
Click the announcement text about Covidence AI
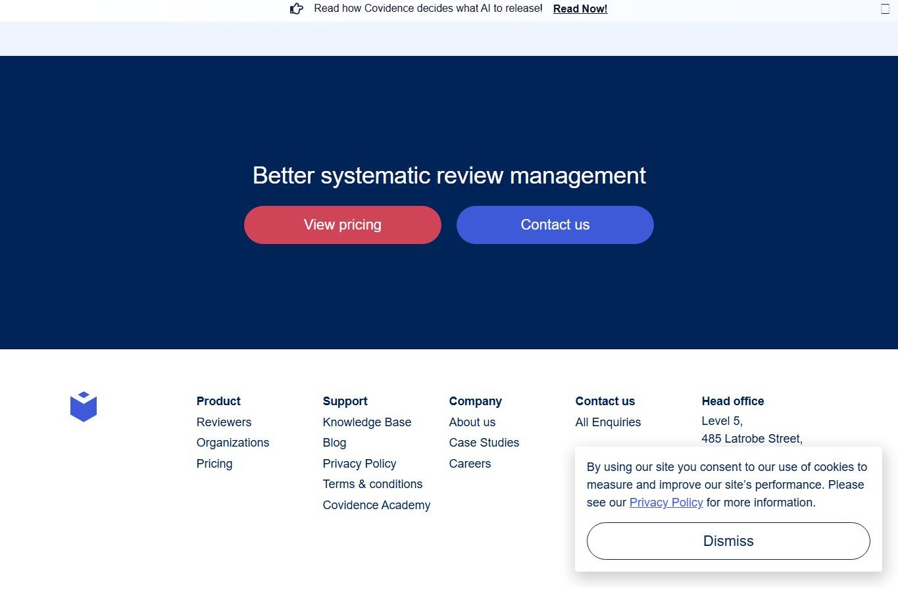[x=428, y=9]
